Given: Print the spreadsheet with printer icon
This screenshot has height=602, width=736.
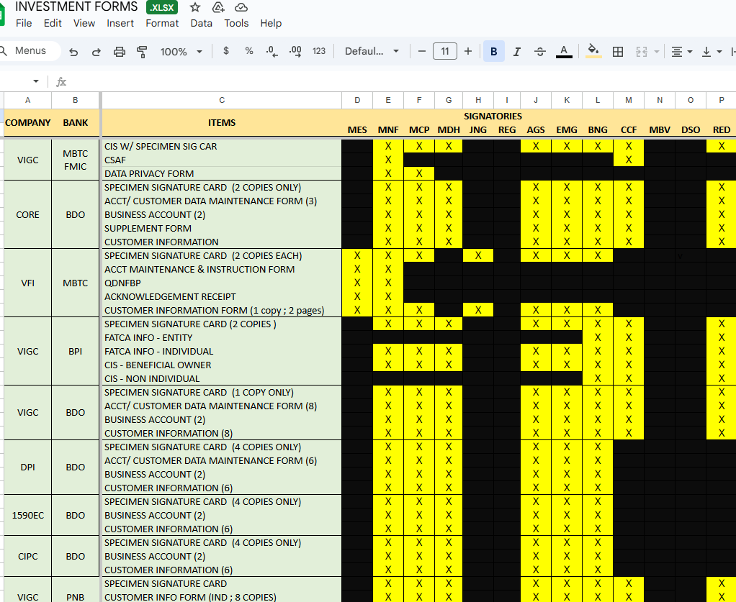Looking at the screenshot, I should [x=120, y=52].
